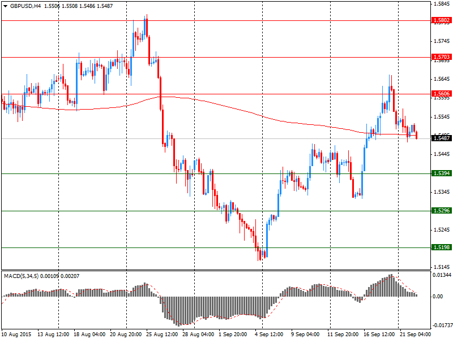This screenshot has height=339, width=453.
Task: Click the MACD scale value 0.01344
Action: point(442,275)
